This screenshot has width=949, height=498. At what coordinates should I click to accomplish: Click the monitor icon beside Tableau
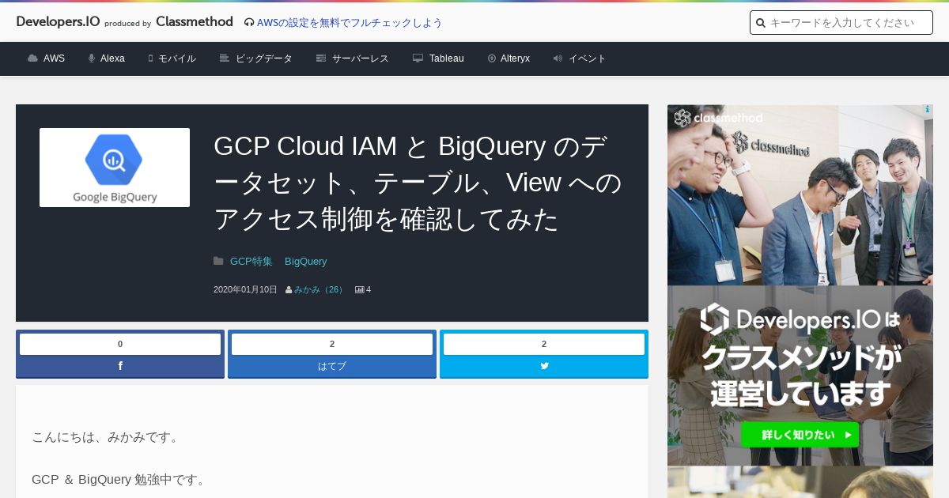[418, 58]
